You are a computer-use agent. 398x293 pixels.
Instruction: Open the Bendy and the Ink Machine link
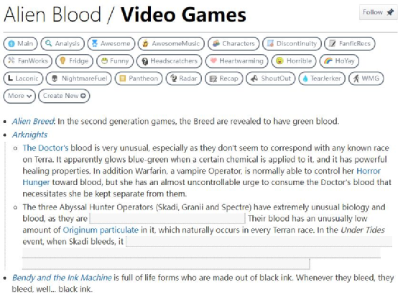(x=62, y=277)
